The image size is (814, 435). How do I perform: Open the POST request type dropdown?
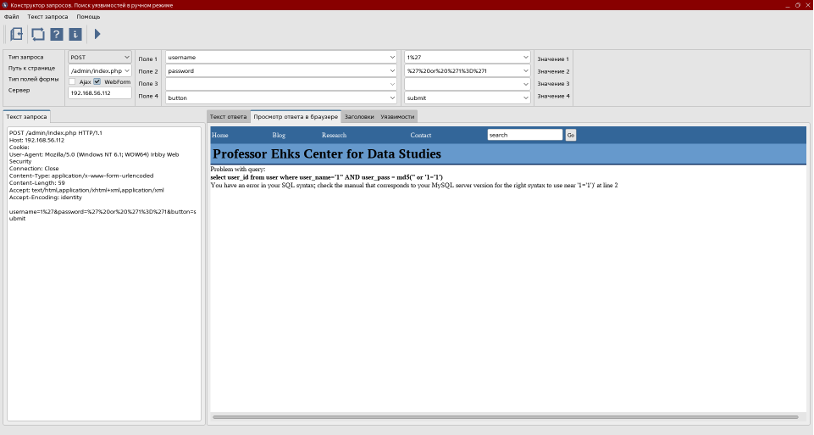tap(100, 57)
